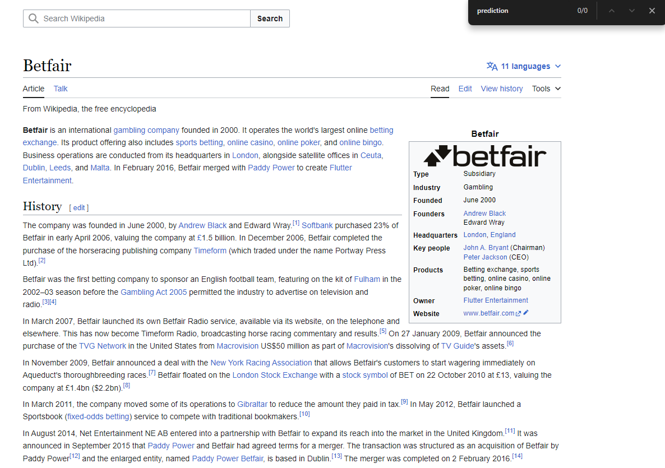Open the London Stock Exchange link
The image size is (665, 468).
275,375
